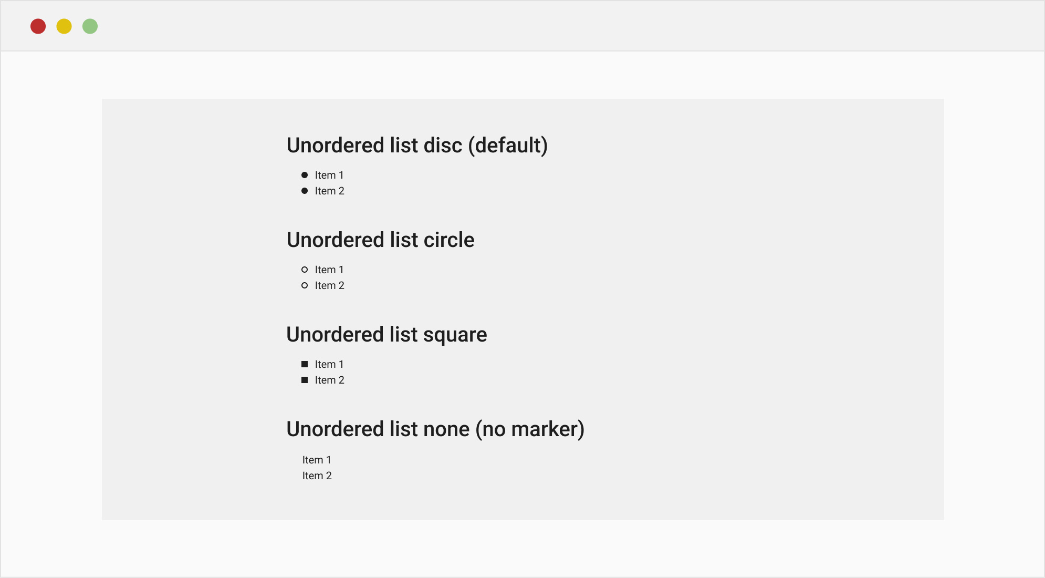
Task: Click the green traffic-light window control
Action: click(90, 25)
